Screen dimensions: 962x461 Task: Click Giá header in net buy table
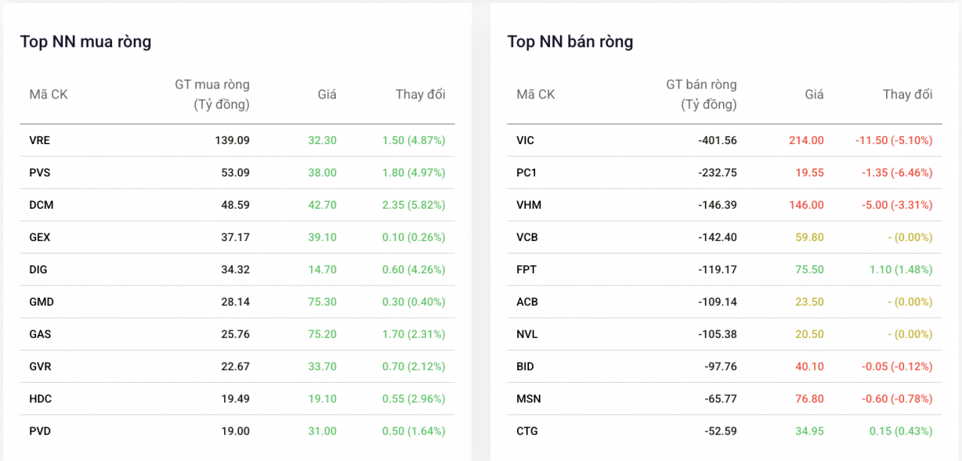coord(327,95)
